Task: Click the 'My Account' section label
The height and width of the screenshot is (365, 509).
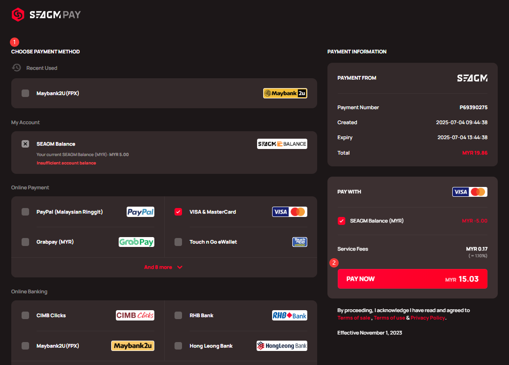Action: coord(25,123)
